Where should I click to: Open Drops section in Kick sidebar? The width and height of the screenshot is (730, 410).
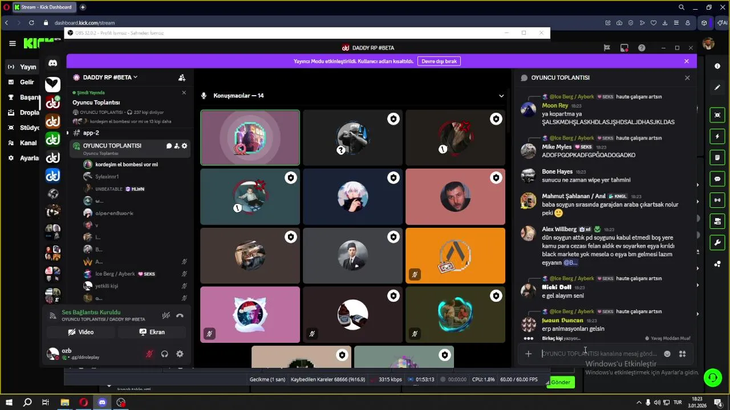[23, 113]
